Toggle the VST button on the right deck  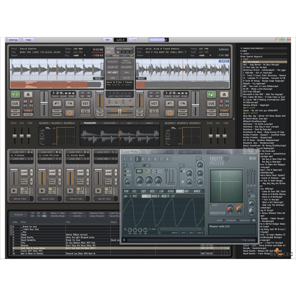pyautogui.click(x=154, y=104)
